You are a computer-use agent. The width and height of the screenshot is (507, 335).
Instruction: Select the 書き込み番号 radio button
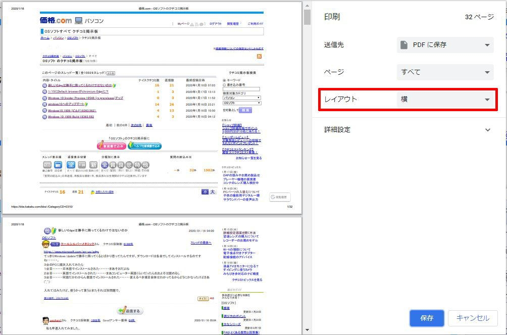click(224, 85)
